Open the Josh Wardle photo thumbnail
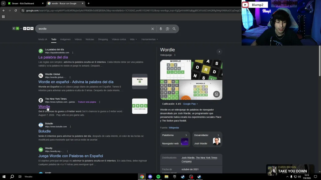321x180 pixels. (216, 141)
